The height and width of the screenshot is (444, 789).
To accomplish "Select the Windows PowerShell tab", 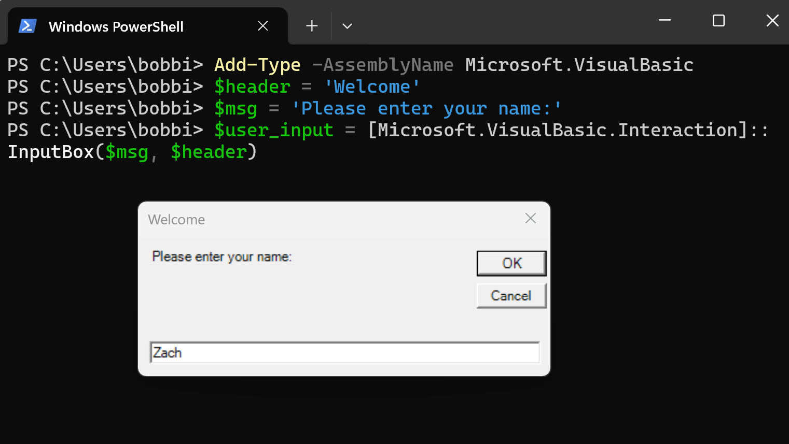I will [x=117, y=26].
